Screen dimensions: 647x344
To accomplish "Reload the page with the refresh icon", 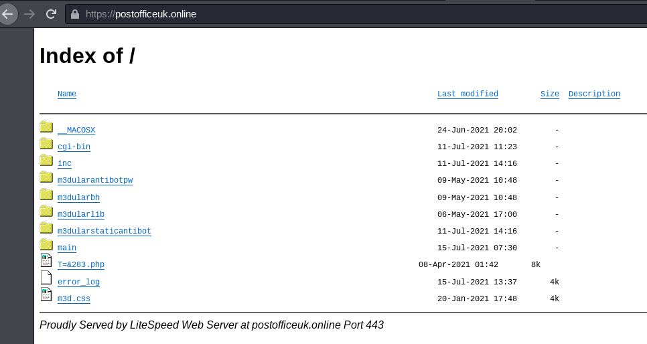I will [x=51, y=13].
